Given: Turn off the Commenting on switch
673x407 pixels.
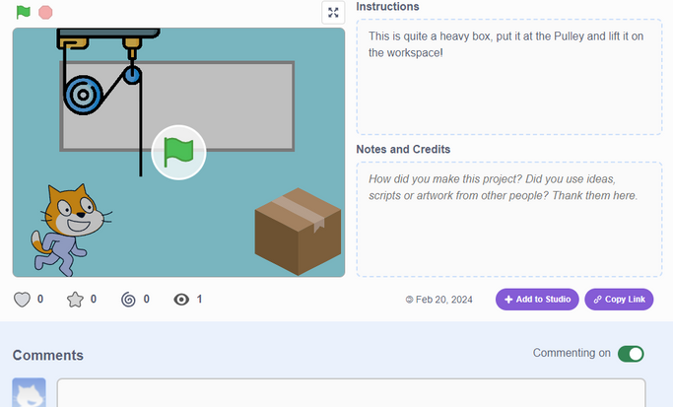Looking at the screenshot, I should coord(631,354).
